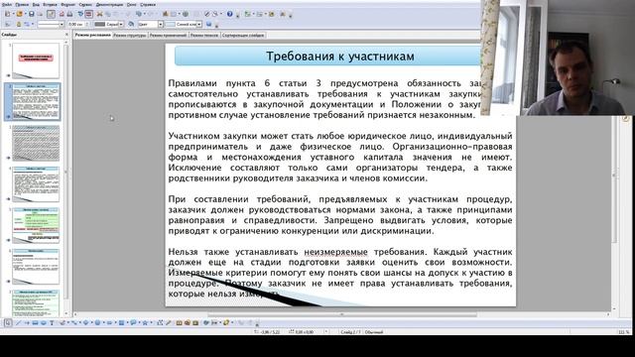Create a new presentation with New icon

click(7, 14)
